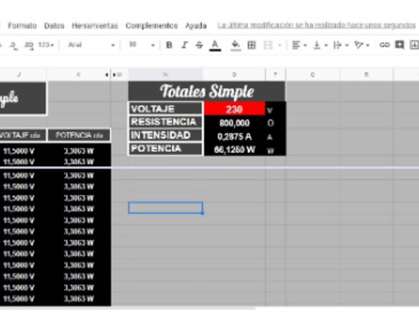Open the Complementos menu

[x=152, y=25]
